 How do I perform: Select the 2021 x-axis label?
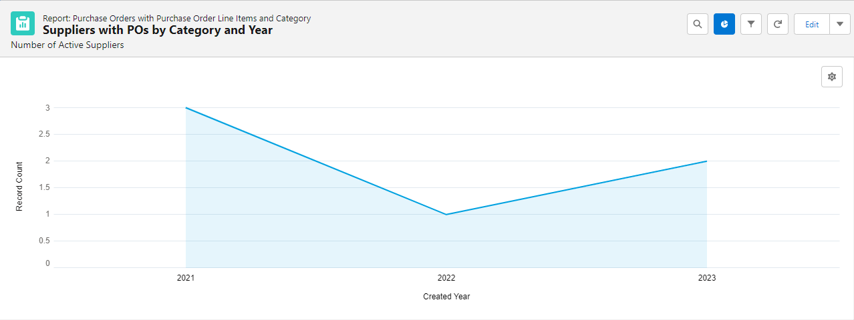coord(186,278)
